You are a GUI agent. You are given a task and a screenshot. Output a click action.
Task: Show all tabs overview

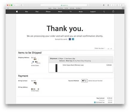click(122, 5)
